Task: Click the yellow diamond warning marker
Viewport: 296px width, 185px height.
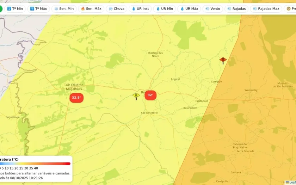Action: (136, 96)
